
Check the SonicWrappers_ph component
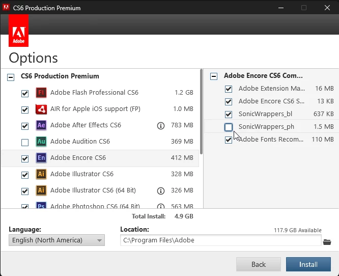[x=229, y=127]
